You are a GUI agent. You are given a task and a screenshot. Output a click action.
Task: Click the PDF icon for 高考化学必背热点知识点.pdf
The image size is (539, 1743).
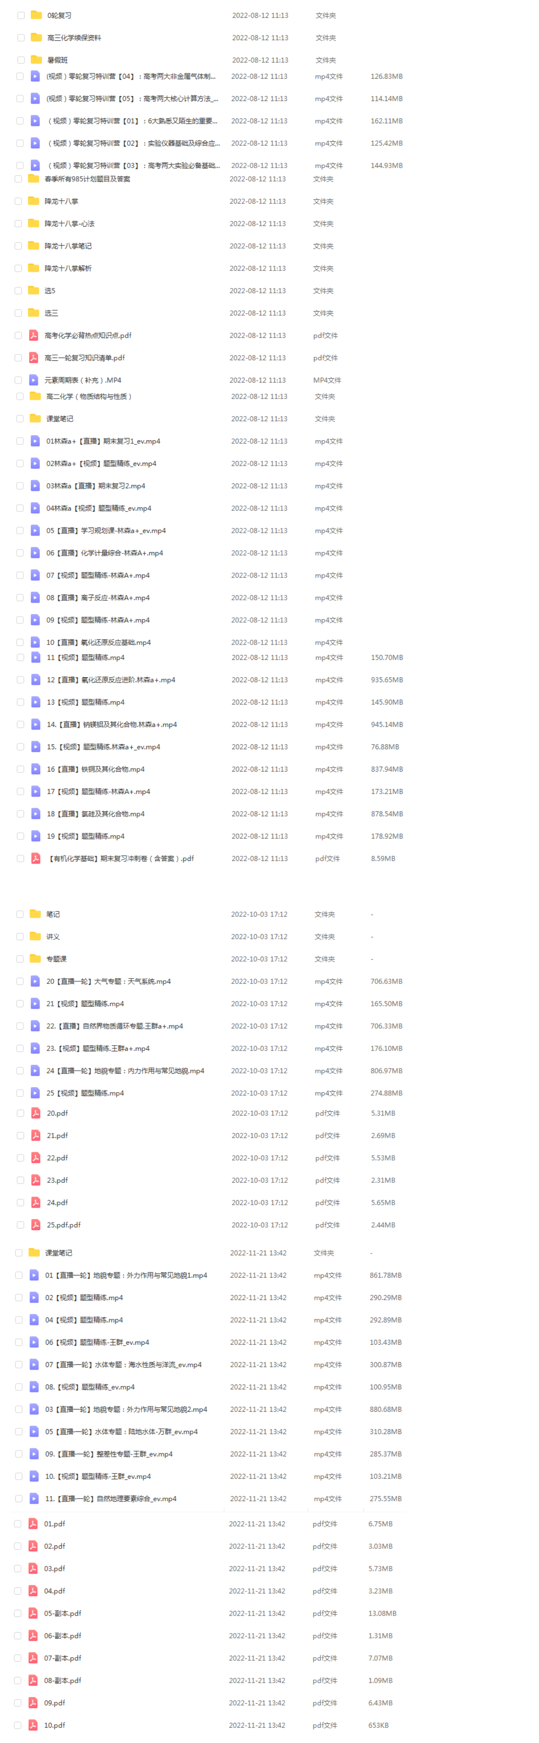tap(33, 335)
